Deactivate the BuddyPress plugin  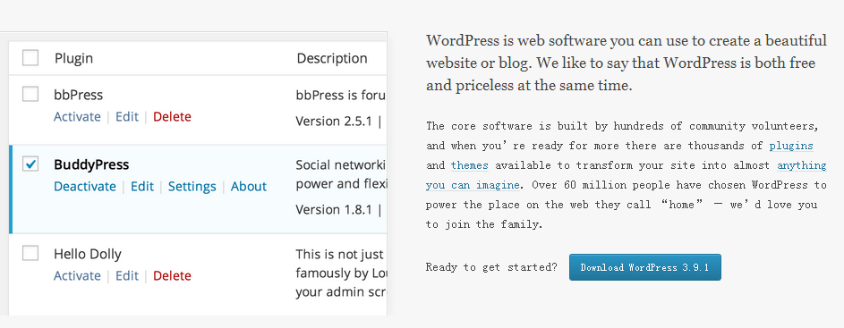85,187
